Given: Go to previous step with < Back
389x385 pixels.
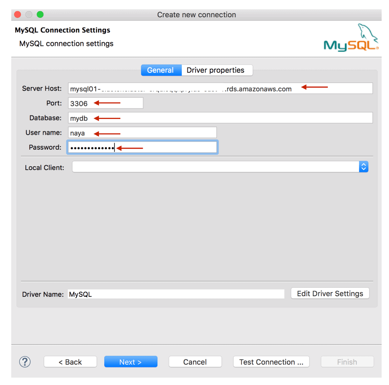Looking at the screenshot, I should tap(70, 362).
